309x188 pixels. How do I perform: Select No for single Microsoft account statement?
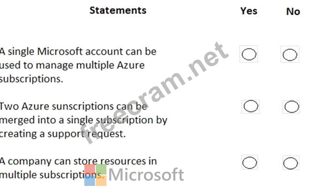click(x=290, y=55)
